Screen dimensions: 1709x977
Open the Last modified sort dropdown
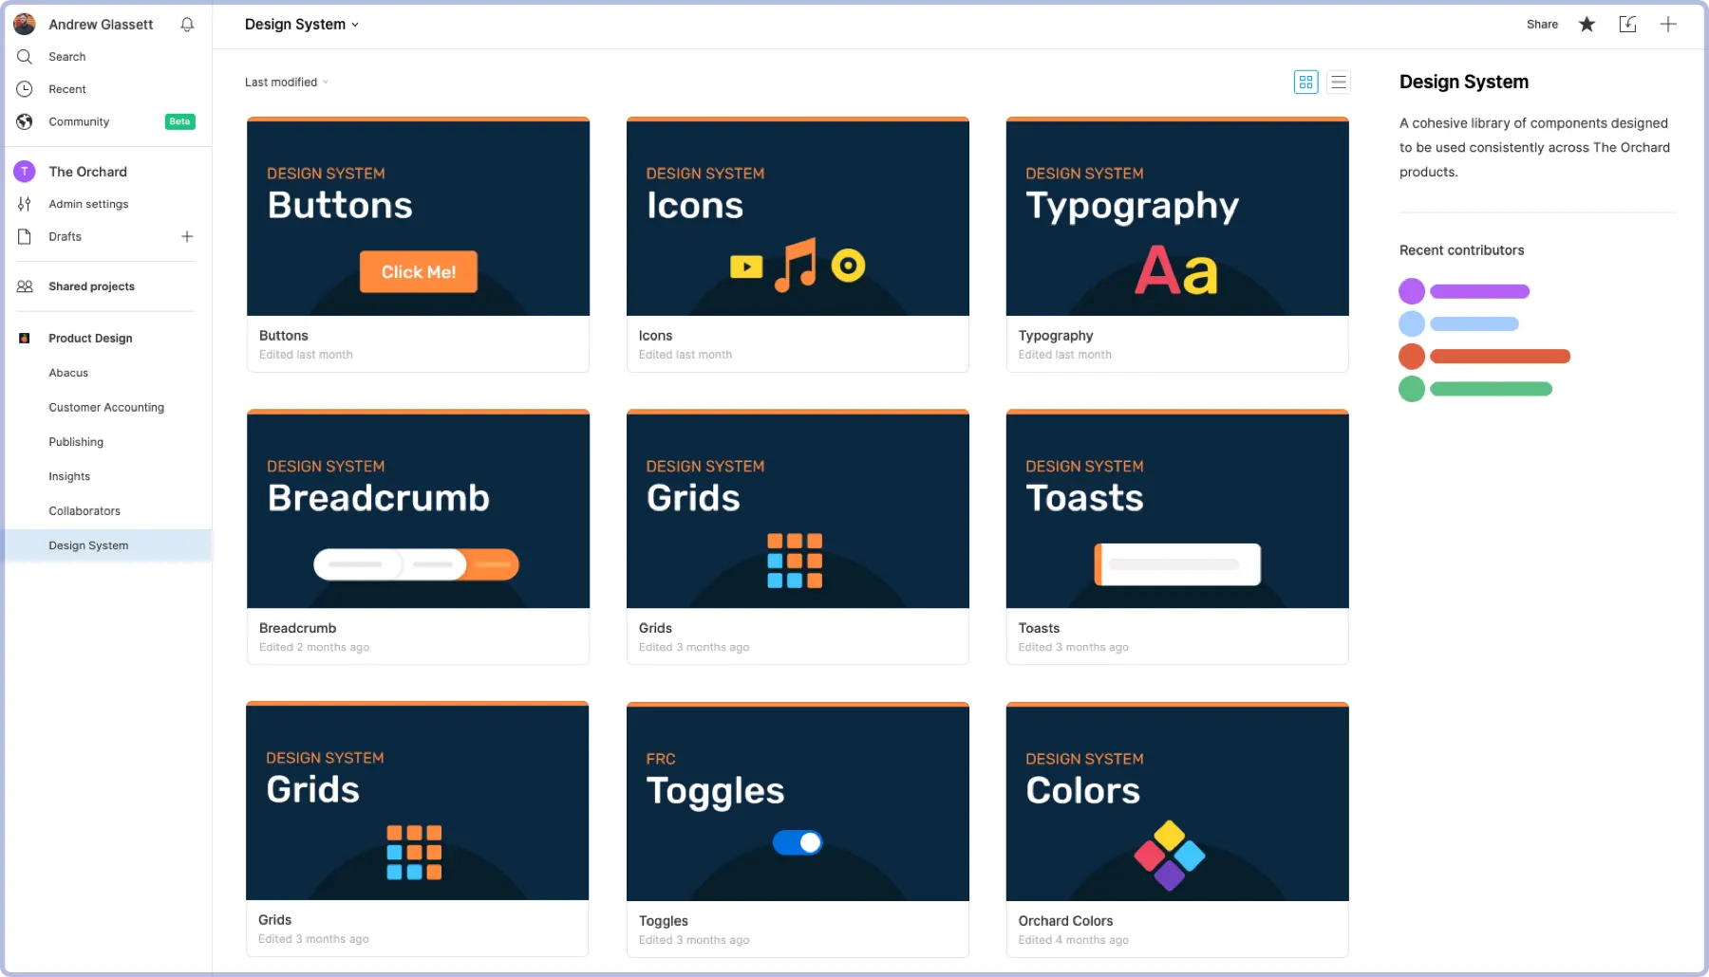287,83
